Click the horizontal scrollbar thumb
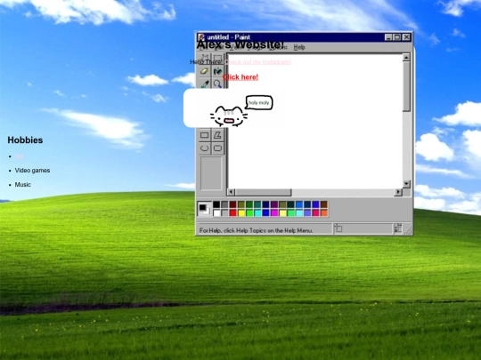The width and height of the screenshot is (481, 360). pos(263,192)
